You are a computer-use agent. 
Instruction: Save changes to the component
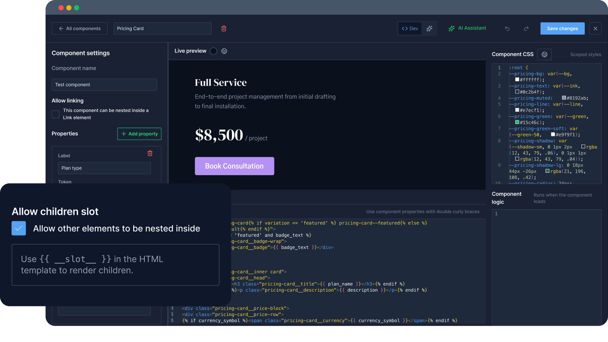pos(562,28)
